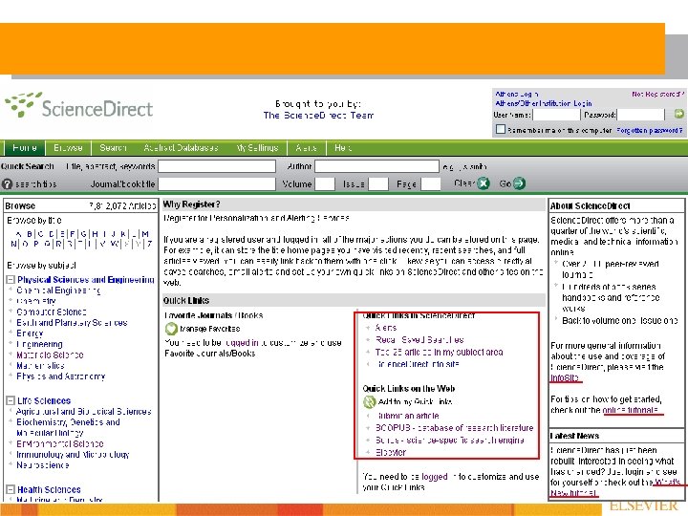Click the Submit an article link
Image resolution: width=688 pixels, height=516 pixels.
point(408,416)
